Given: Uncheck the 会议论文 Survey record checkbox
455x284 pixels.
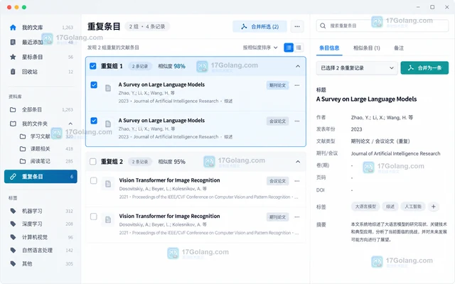Looking at the screenshot, I should (x=94, y=121).
